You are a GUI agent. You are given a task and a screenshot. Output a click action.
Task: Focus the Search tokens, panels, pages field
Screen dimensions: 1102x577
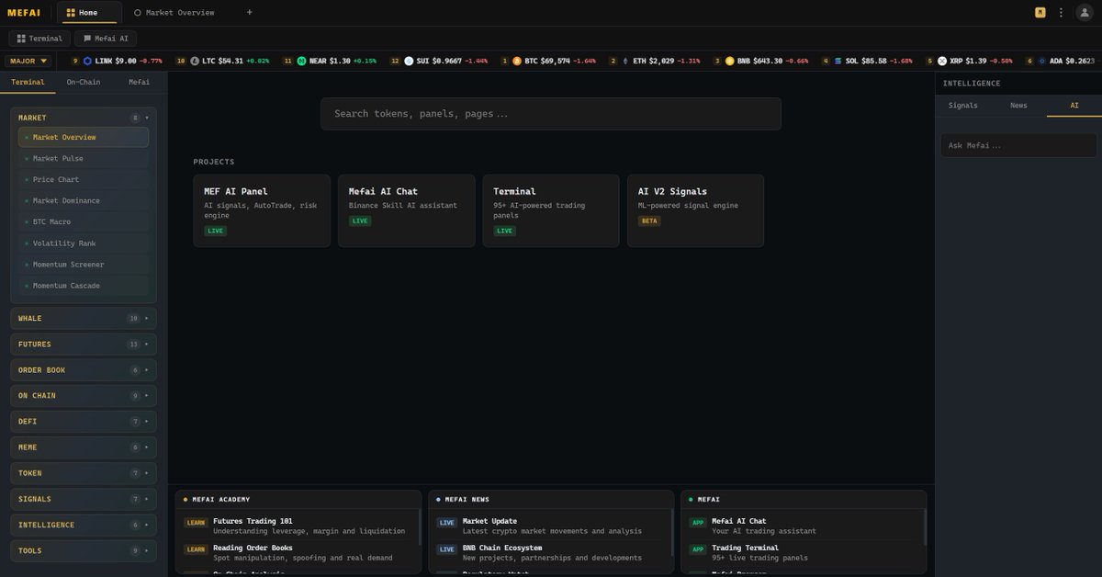click(551, 114)
